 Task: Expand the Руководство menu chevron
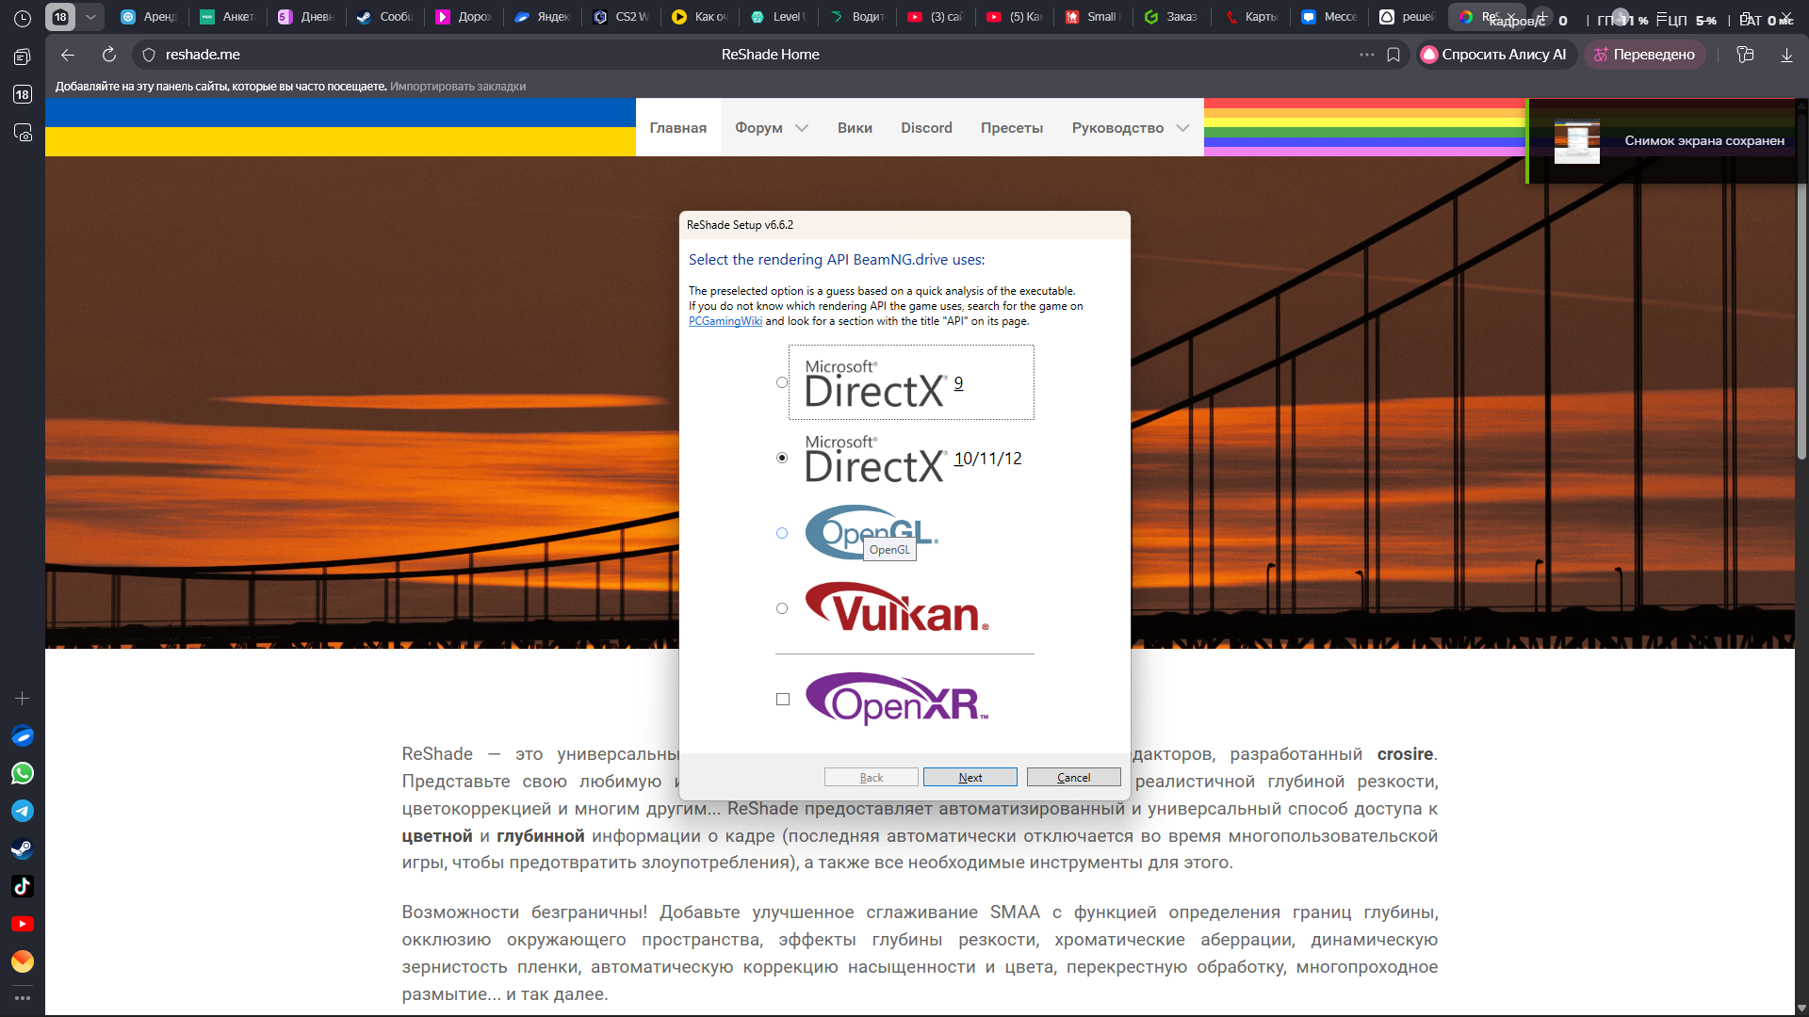pyautogui.click(x=1182, y=128)
